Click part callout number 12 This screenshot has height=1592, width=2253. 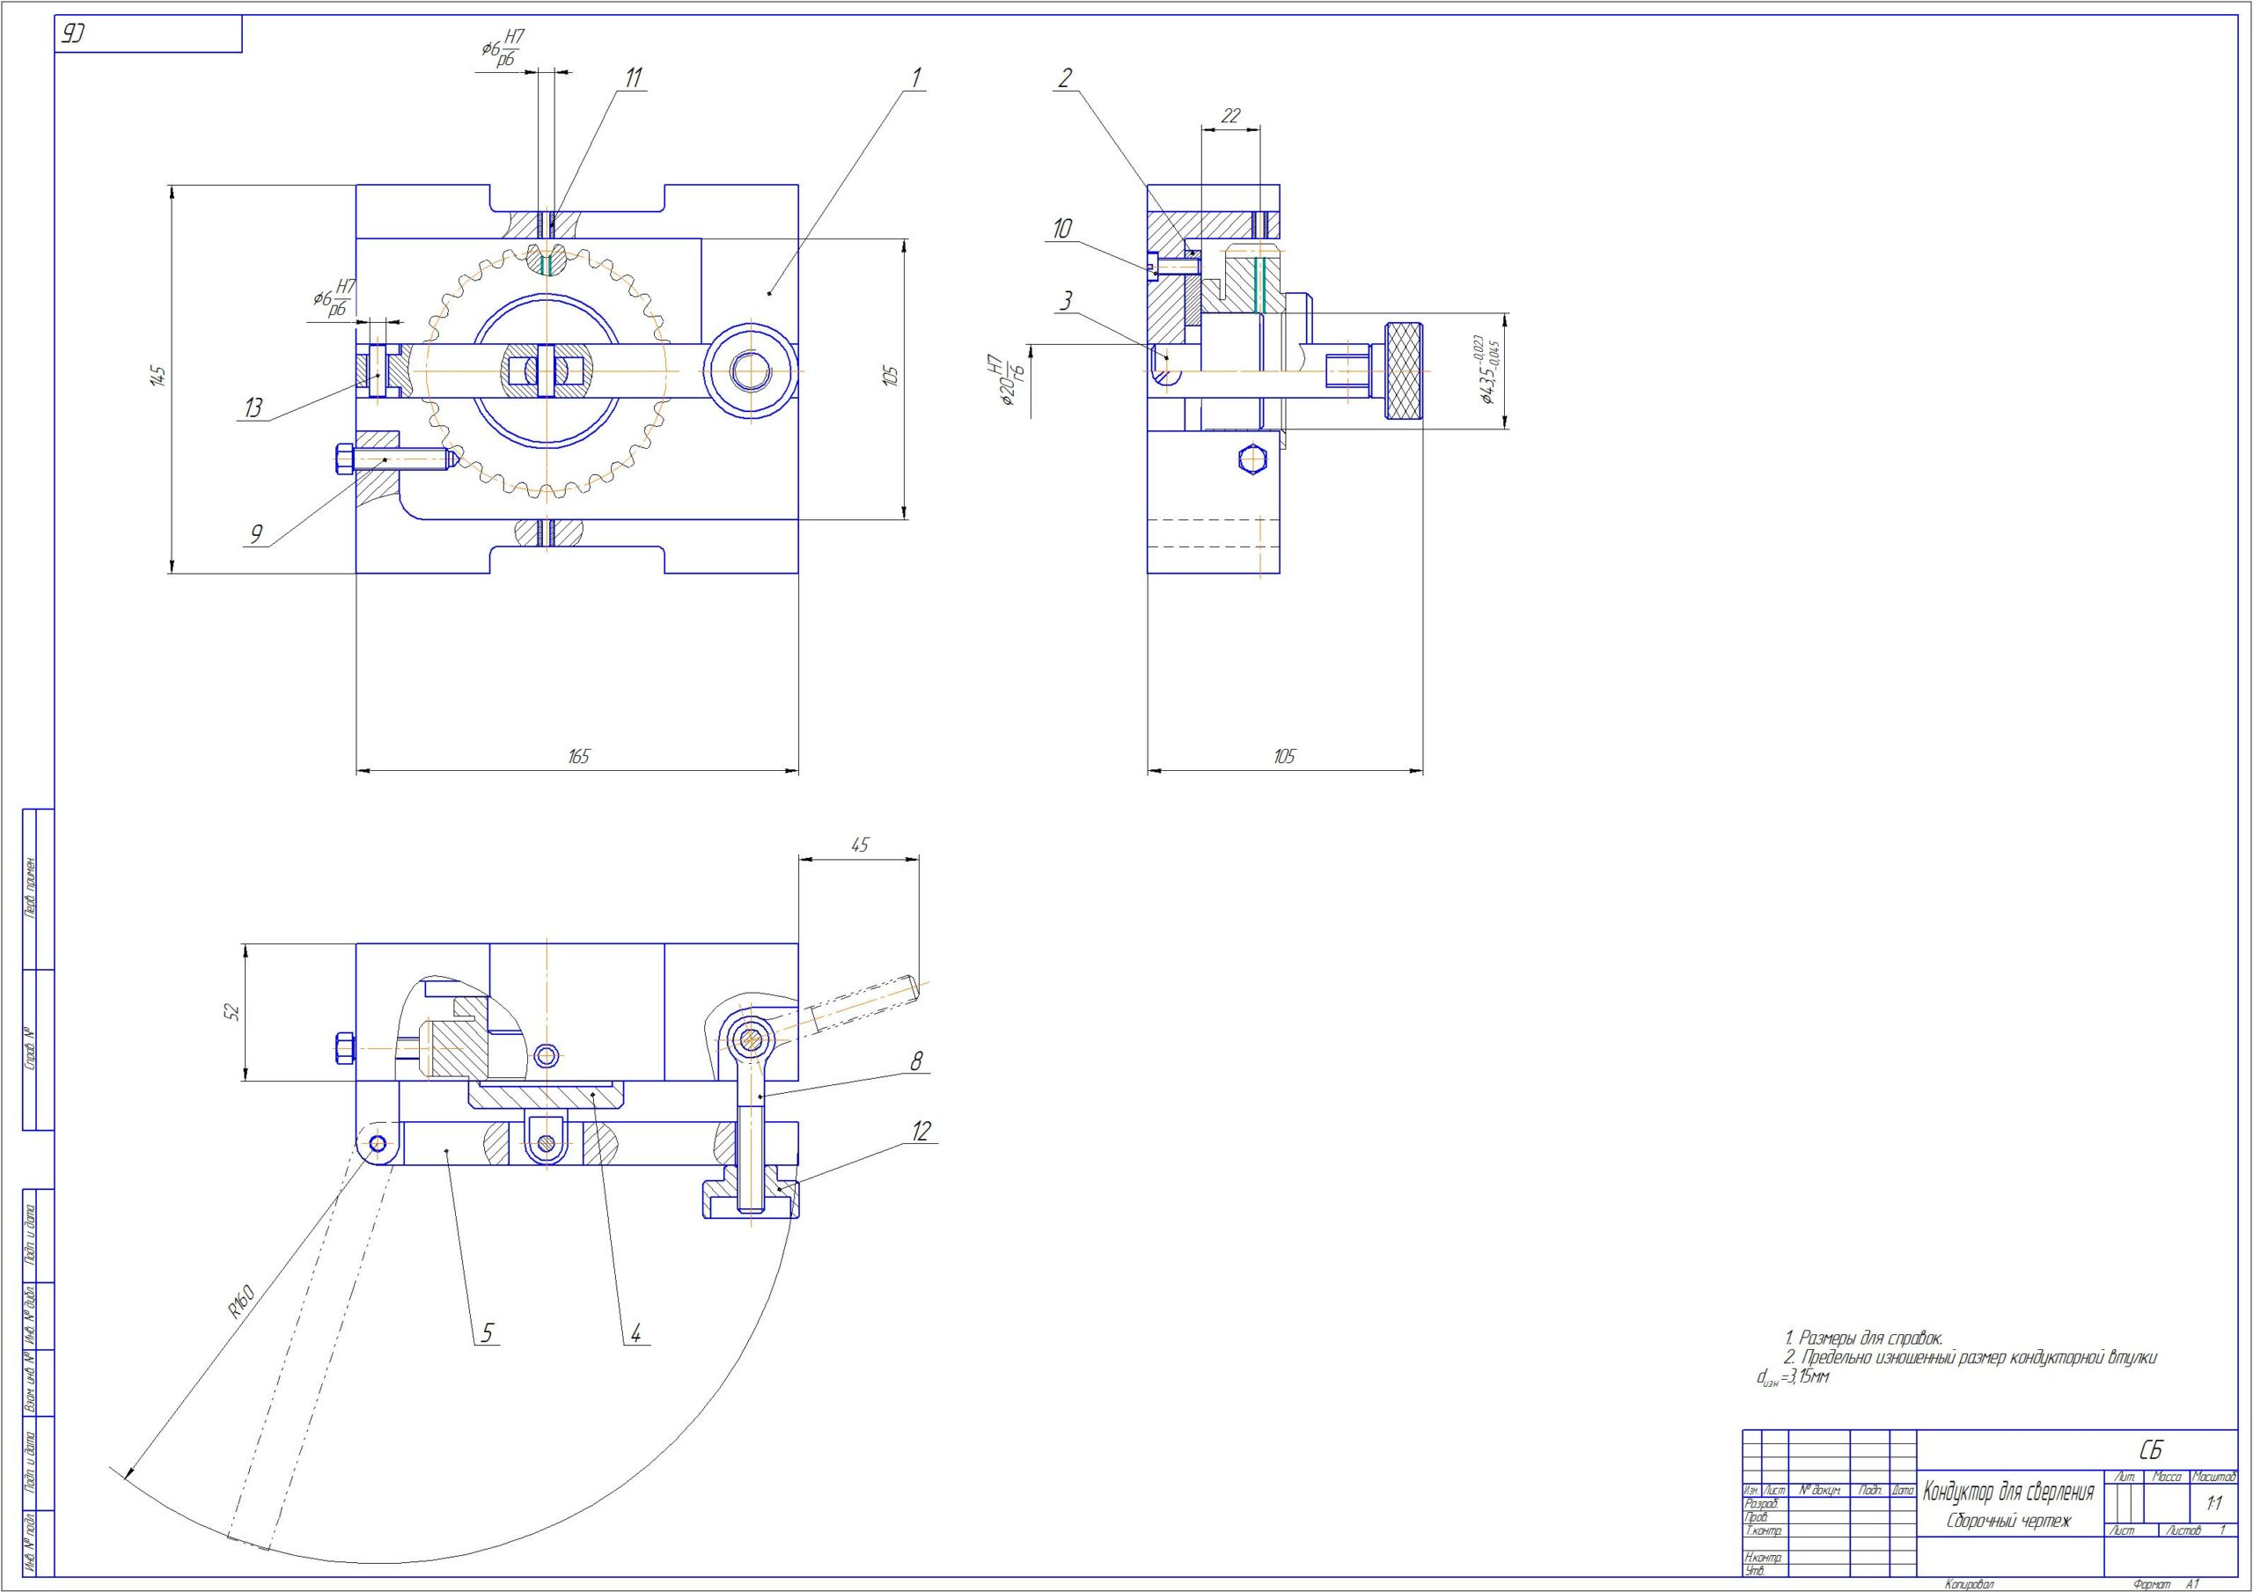pyautogui.click(x=921, y=1131)
